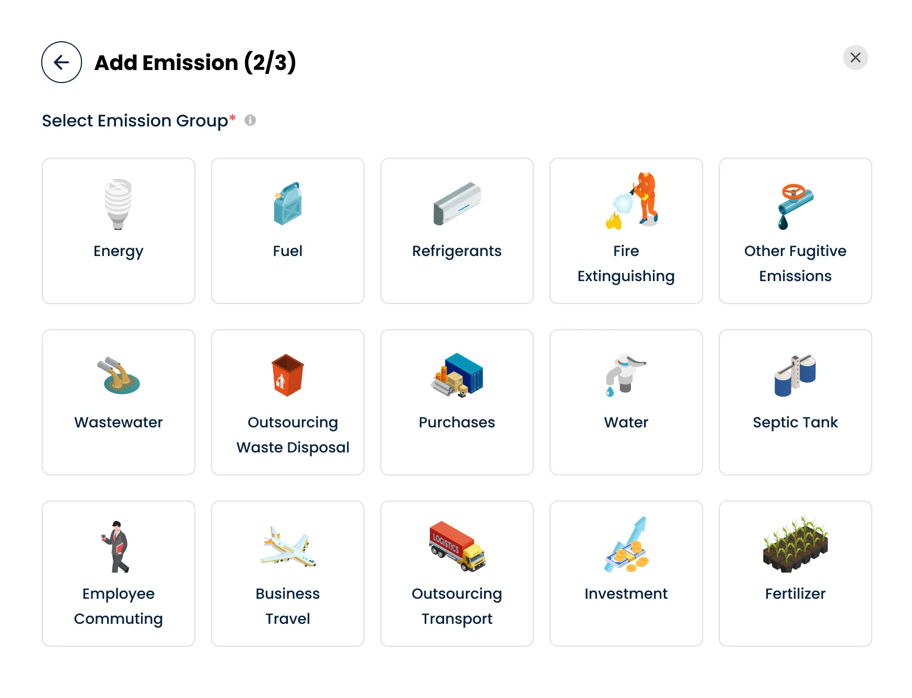Screen dimensions: 912x698
Task: Choose the Septic Tank card
Action: point(795,402)
